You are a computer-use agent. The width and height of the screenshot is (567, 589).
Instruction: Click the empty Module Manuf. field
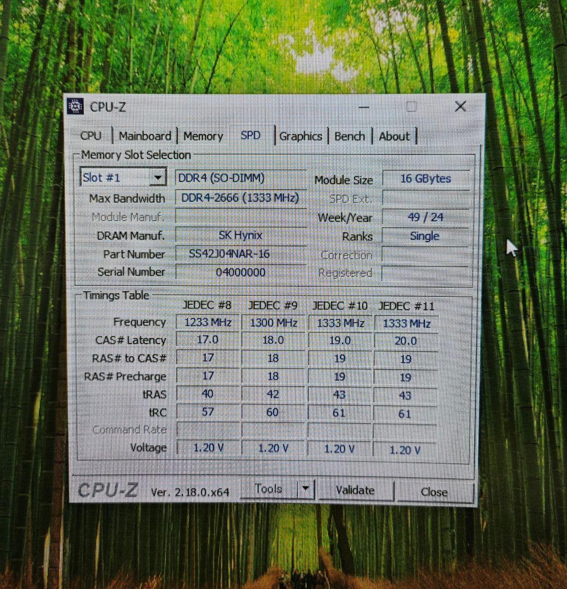pyautogui.click(x=240, y=217)
